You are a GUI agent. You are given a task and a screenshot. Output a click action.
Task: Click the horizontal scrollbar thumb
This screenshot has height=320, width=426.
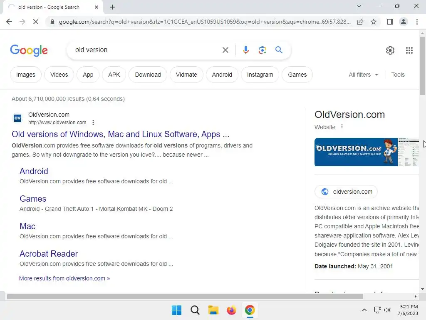pyautogui.click(x=185, y=296)
